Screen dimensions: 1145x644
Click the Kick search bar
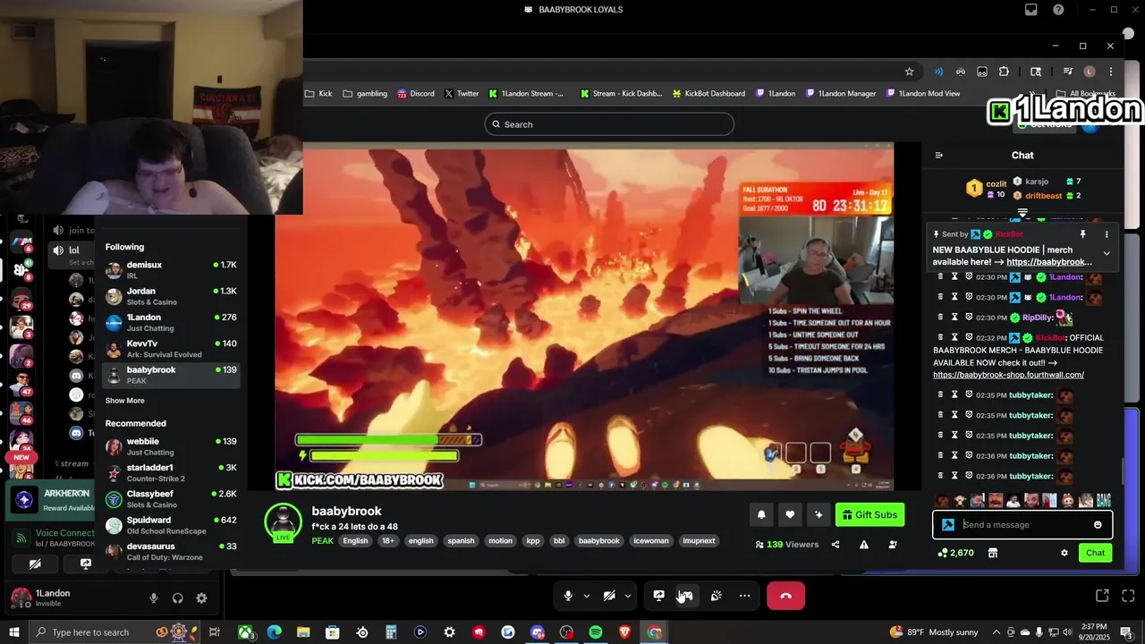[x=609, y=124]
